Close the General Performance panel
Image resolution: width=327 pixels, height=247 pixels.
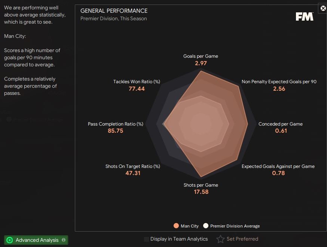(323, 8)
